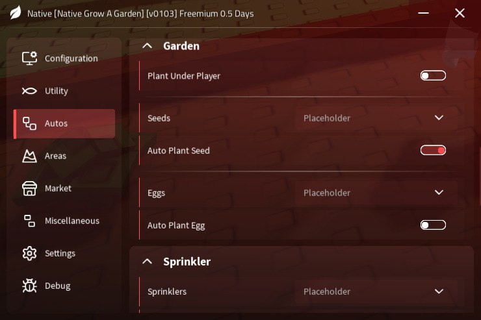481x320 pixels.
Task: Click the Market storefront icon
Action: [29, 188]
